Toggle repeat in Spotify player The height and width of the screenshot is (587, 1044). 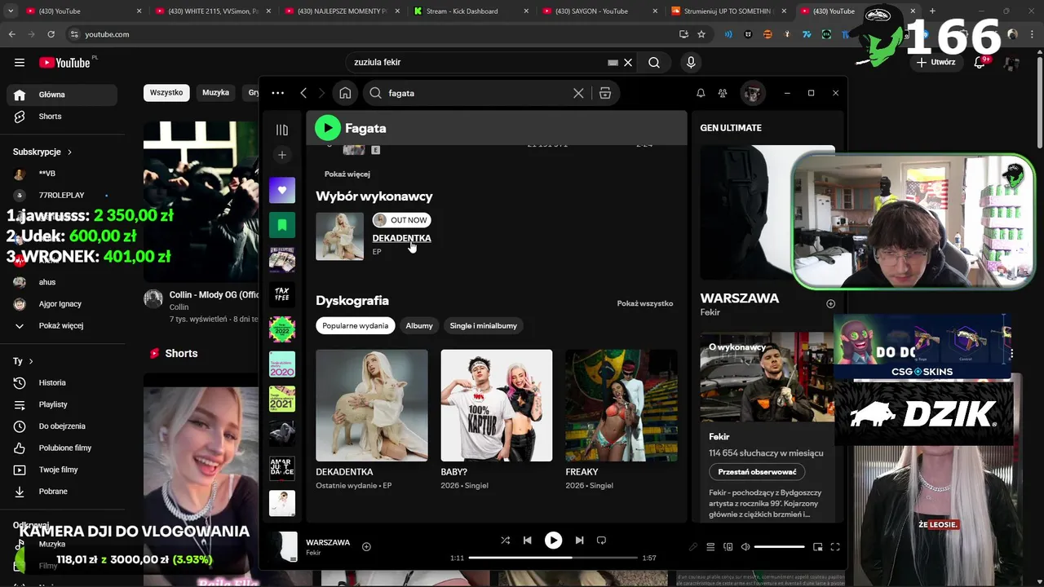point(601,540)
